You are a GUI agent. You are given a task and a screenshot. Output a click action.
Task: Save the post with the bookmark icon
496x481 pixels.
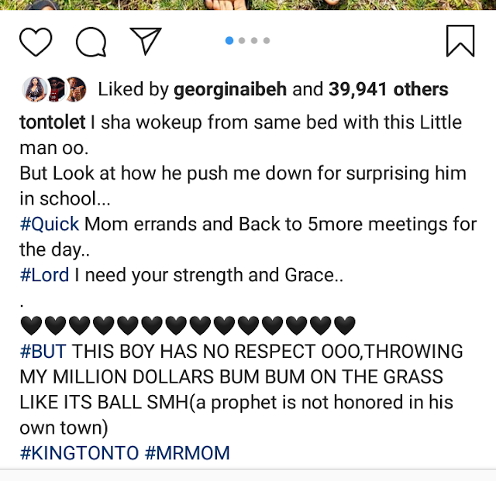click(x=460, y=41)
